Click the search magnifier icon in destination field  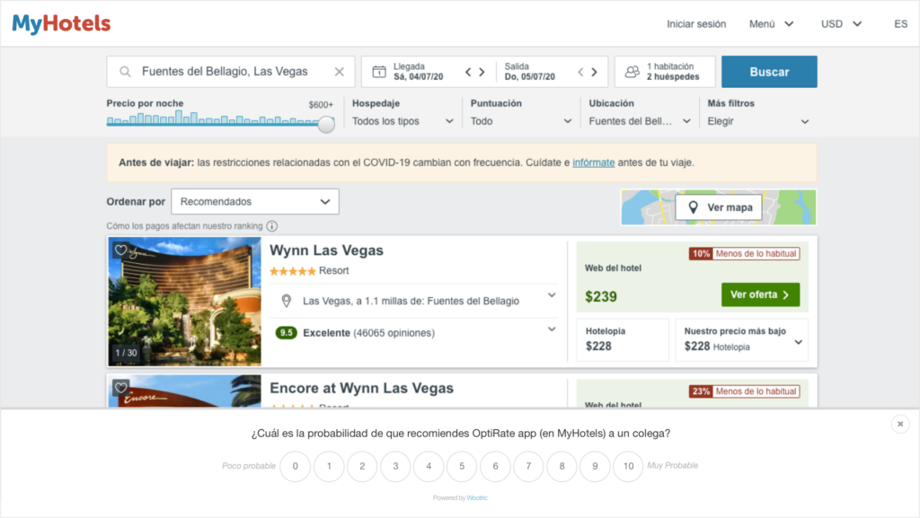125,72
